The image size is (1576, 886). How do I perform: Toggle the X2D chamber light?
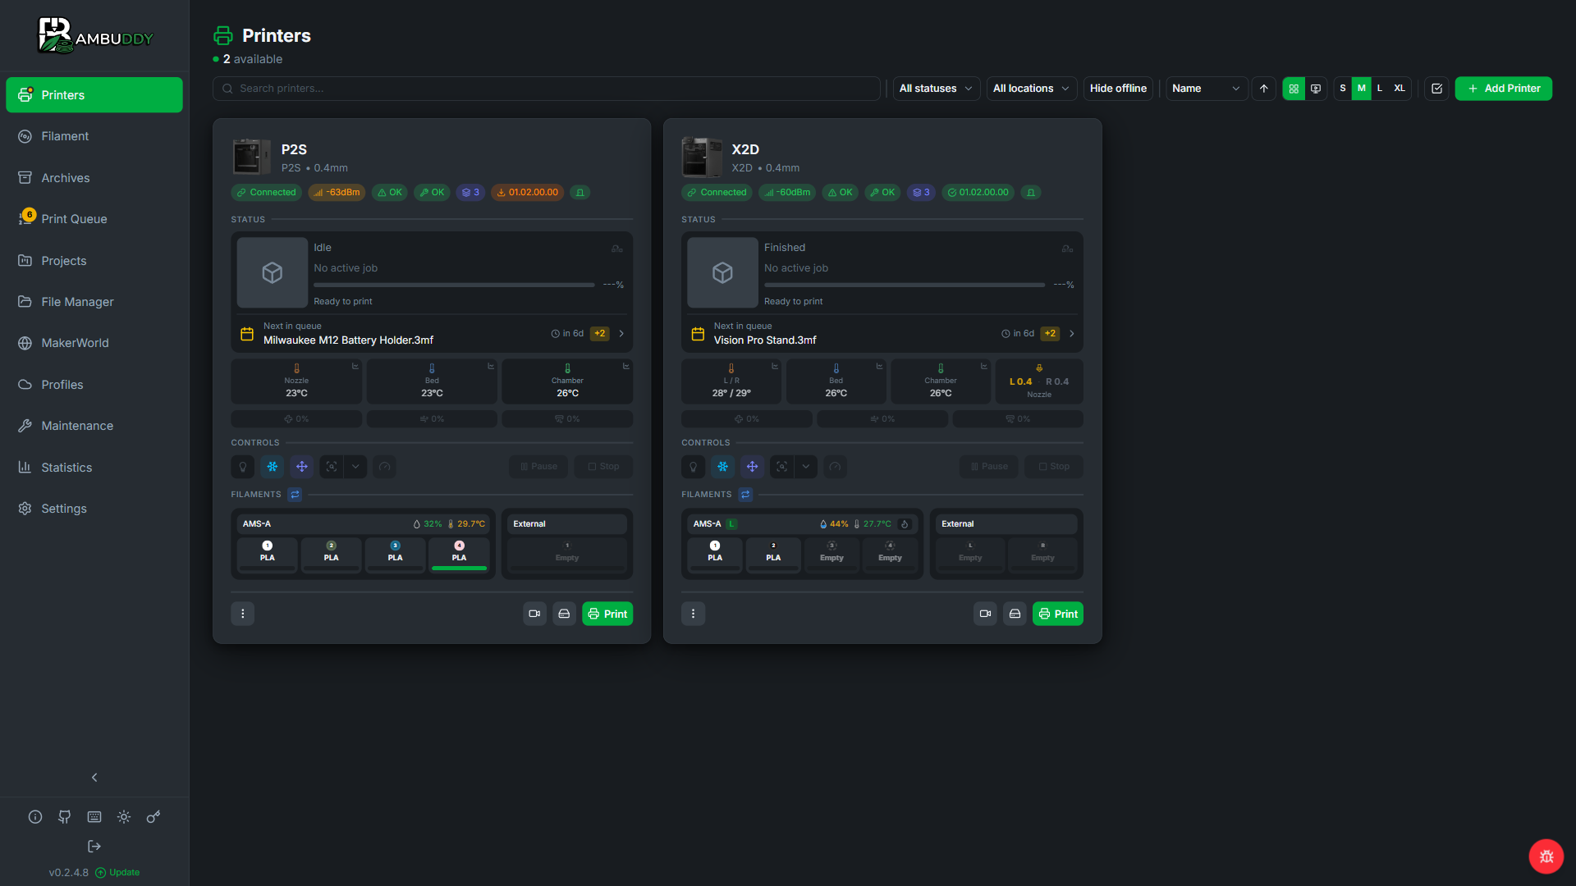[x=694, y=467]
